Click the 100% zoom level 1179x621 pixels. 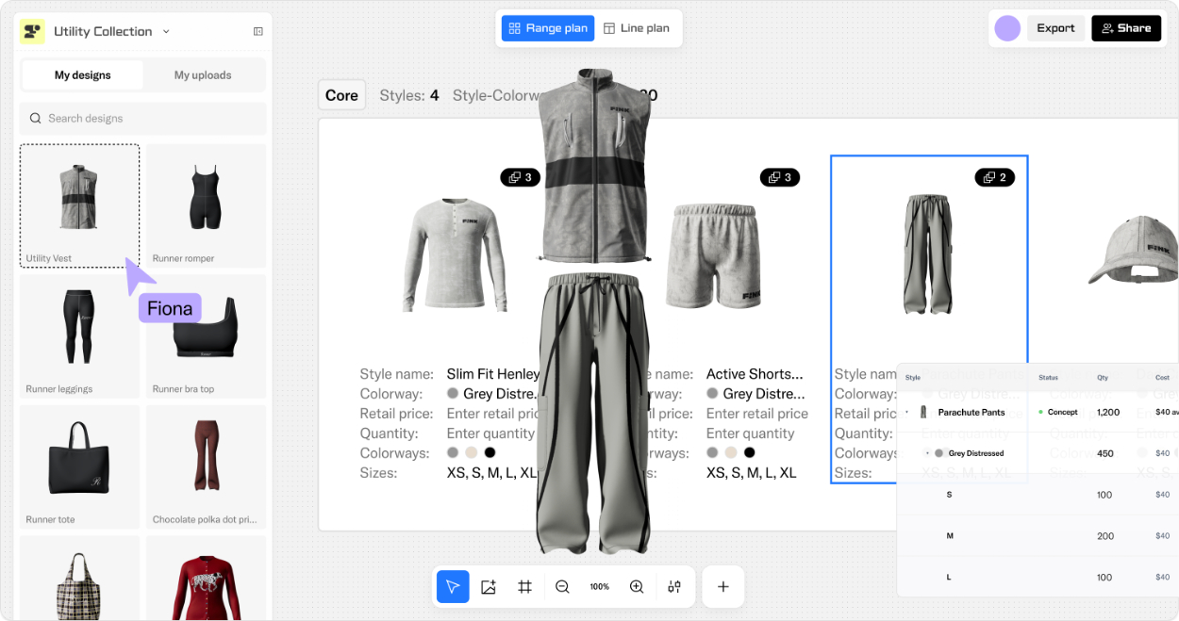[600, 586]
